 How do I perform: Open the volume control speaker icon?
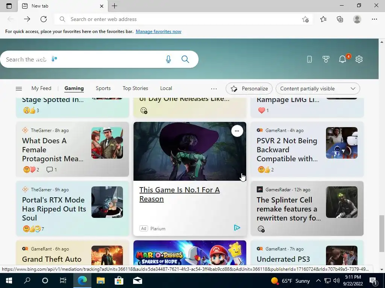336,280
